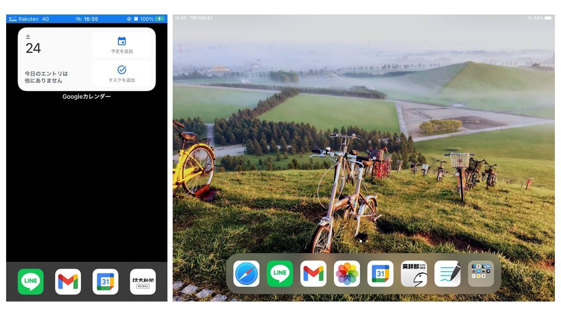Tap the date 24 in the calendar widget
This screenshot has width=561, height=316.
tap(33, 48)
